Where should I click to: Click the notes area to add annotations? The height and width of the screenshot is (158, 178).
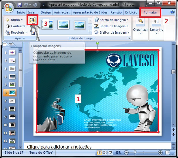pyautogui.click(x=98, y=146)
